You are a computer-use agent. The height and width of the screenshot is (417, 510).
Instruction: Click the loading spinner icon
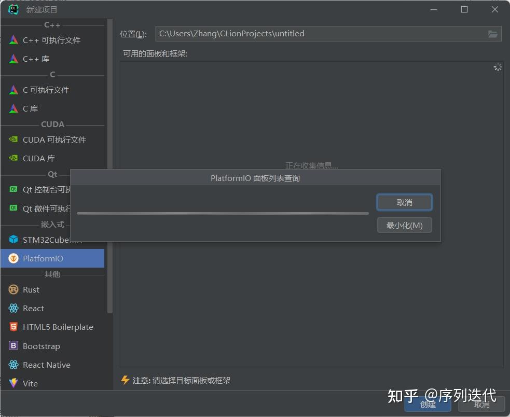coord(498,67)
